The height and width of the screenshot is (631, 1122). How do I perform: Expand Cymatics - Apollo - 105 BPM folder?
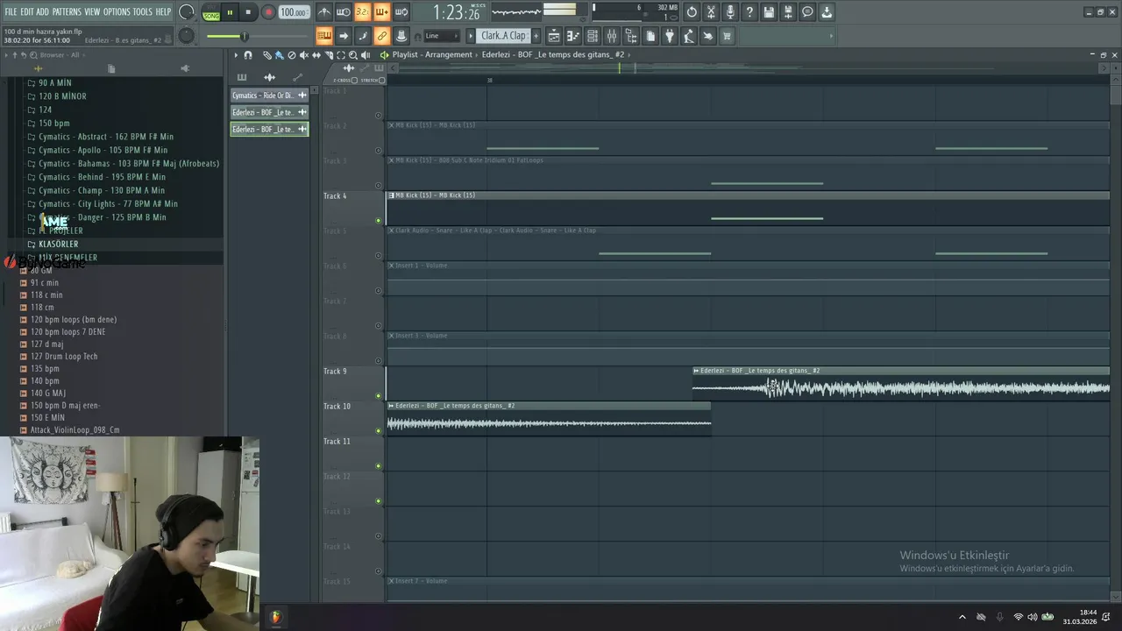point(103,150)
